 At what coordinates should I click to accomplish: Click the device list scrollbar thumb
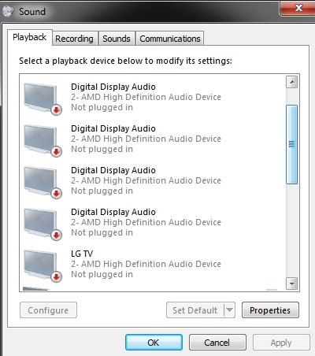tap(291, 144)
